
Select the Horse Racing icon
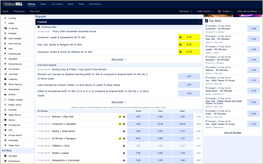coord(5,64)
